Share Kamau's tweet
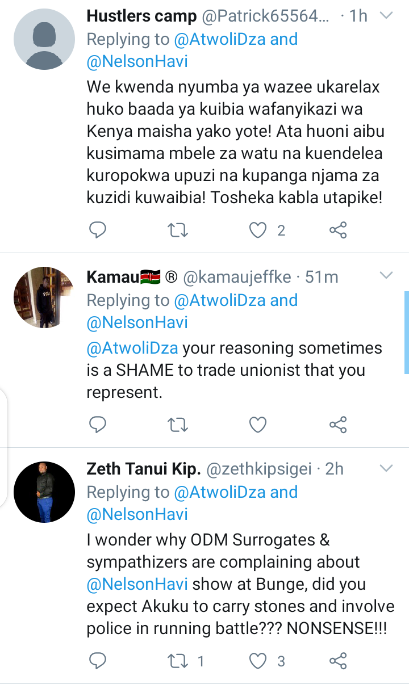 pos(338,424)
